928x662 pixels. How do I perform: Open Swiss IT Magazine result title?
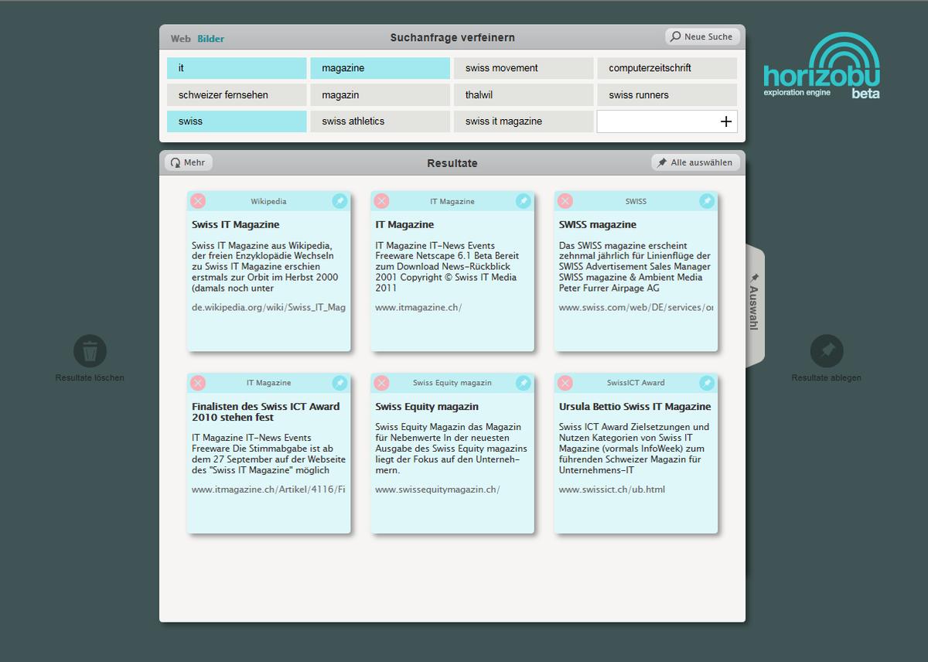pyautogui.click(x=236, y=224)
